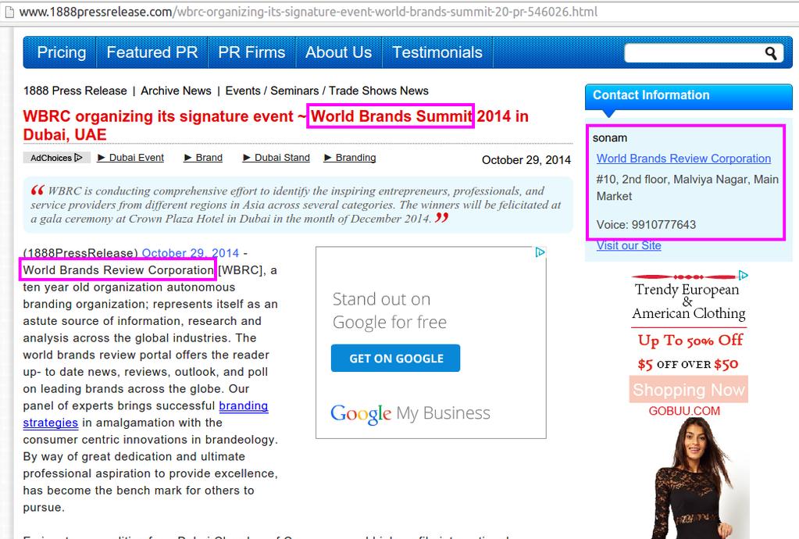The height and width of the screenshot is (539, 799).
Task: Click the Voice: 9910777643 phone text
Action: (646, 225)
